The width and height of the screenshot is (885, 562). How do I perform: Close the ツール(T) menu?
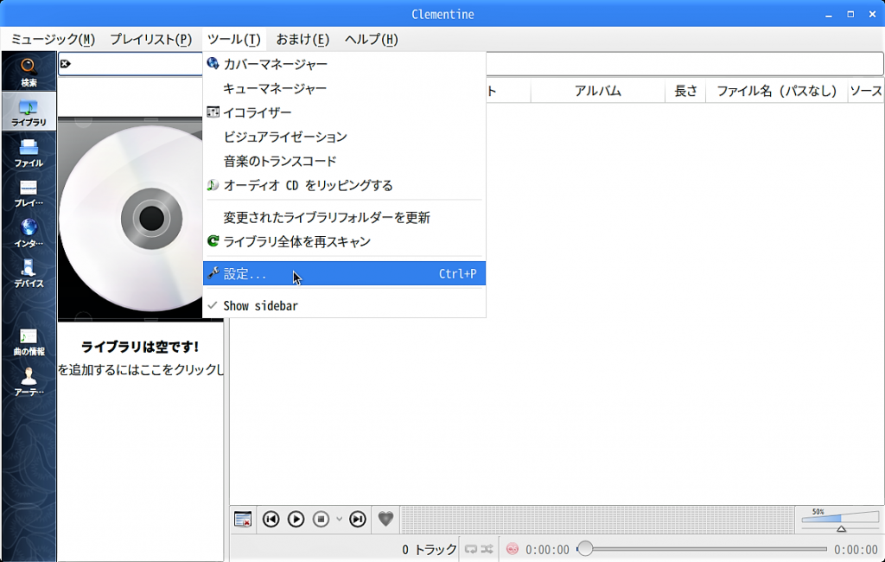(x=233, y=40)
